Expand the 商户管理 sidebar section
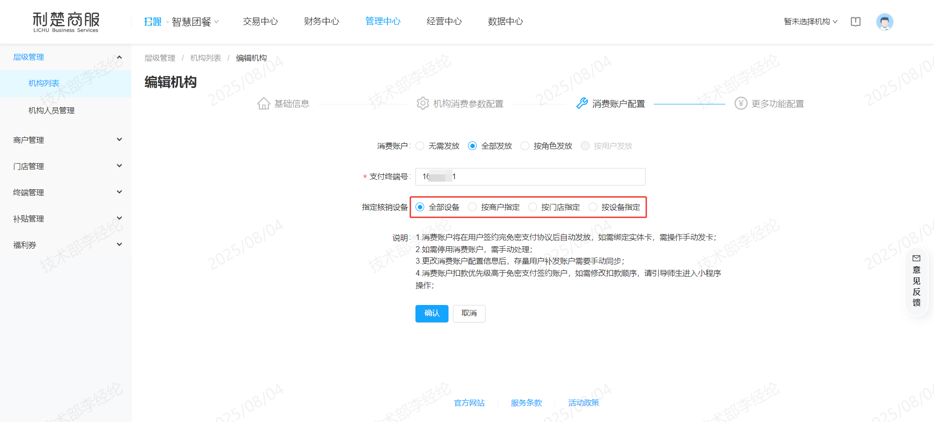This screenshot has width=934, height=422. pyautogui.click(x=66, y=140)
